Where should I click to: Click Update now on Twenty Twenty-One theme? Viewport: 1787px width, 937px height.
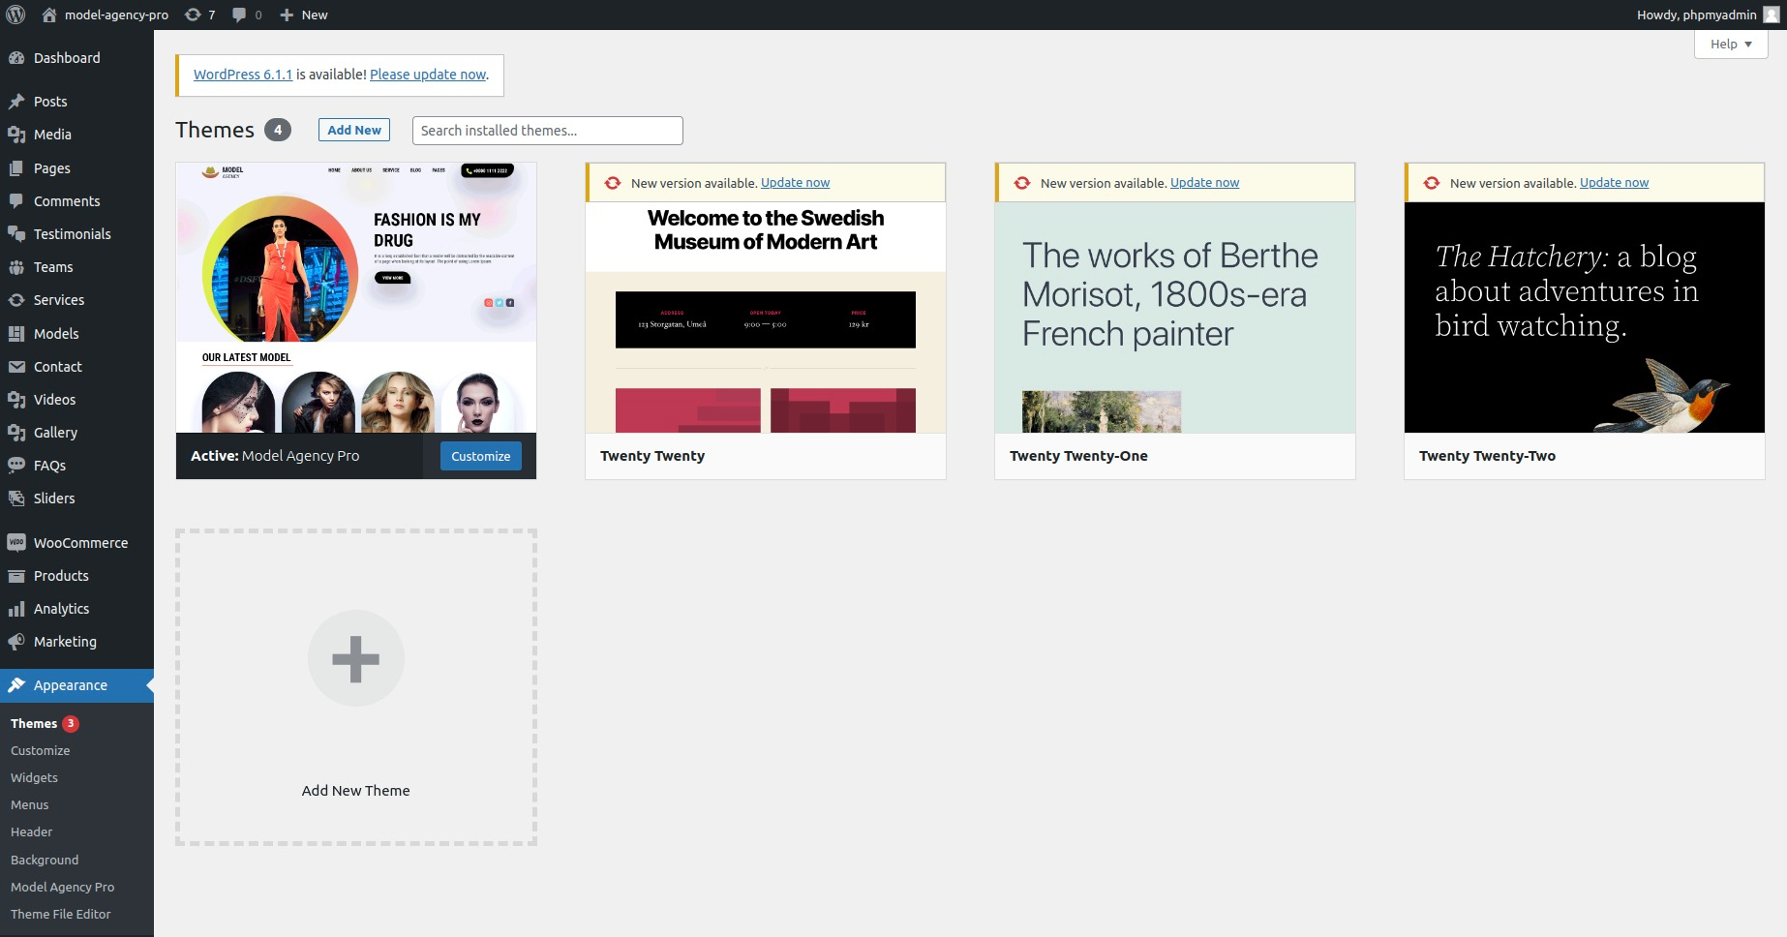(1204, 183)
